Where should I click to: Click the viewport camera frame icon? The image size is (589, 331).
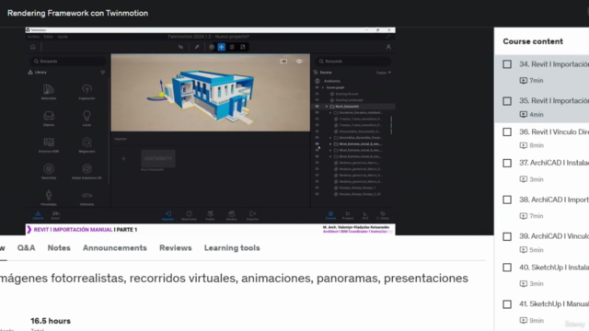(x=283, y=62)
